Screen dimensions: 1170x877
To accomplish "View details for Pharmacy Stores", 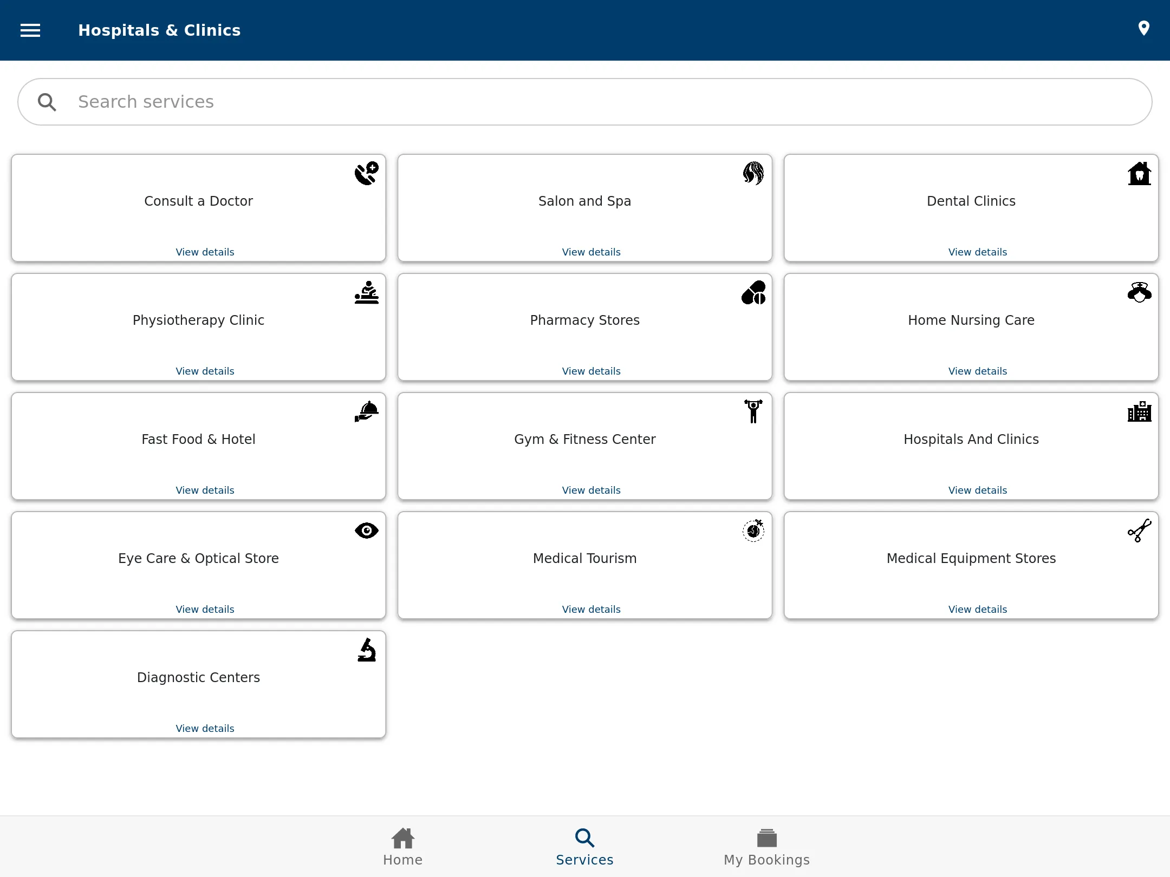I will [591, 371].
